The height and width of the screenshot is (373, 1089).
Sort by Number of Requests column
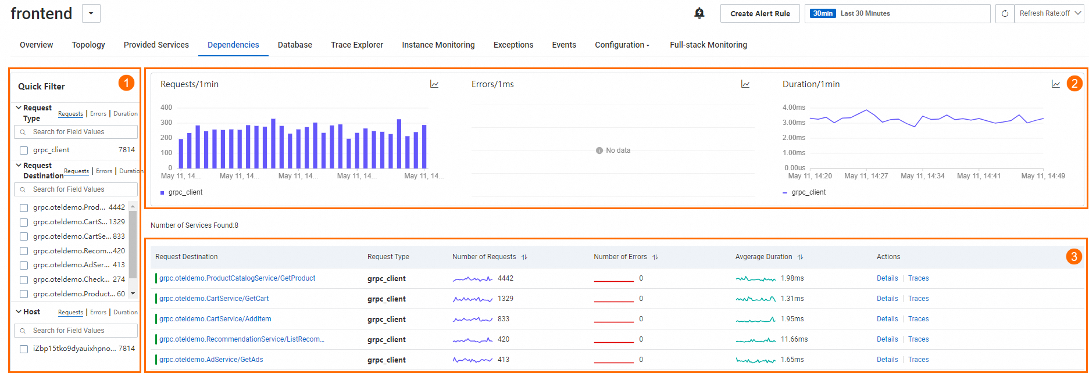524,257
